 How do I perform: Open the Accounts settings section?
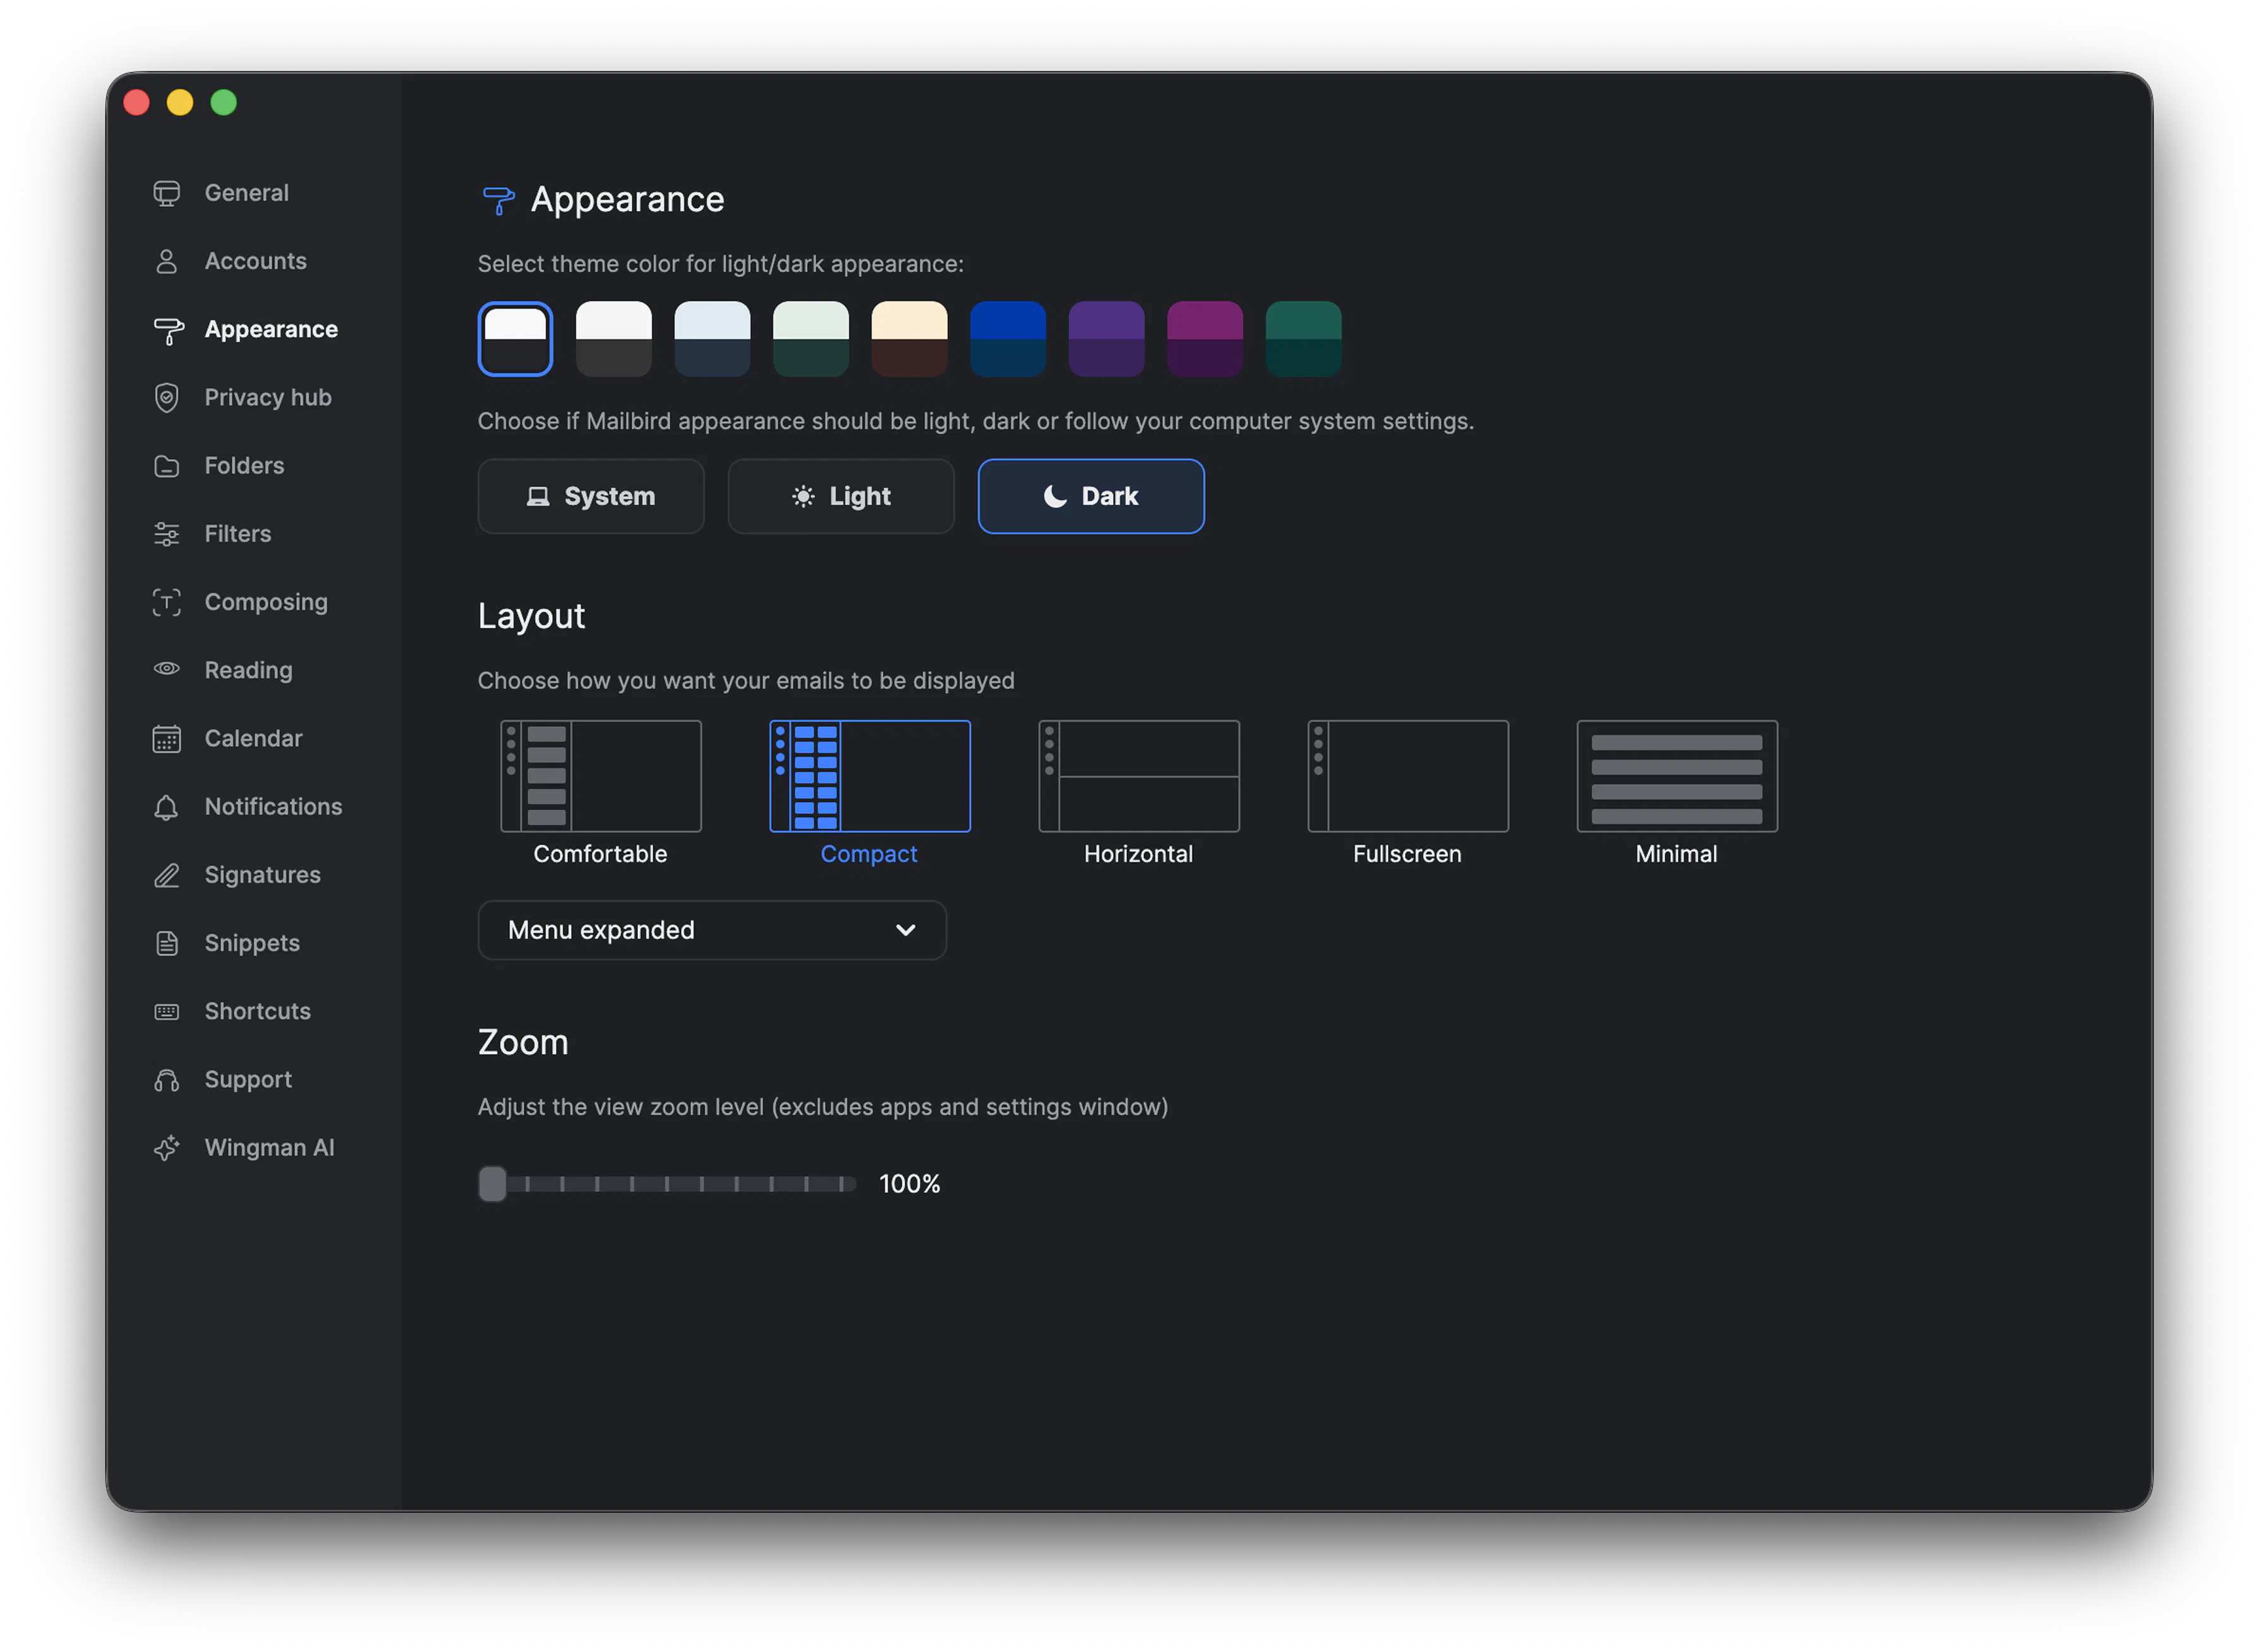pos(256,261)
